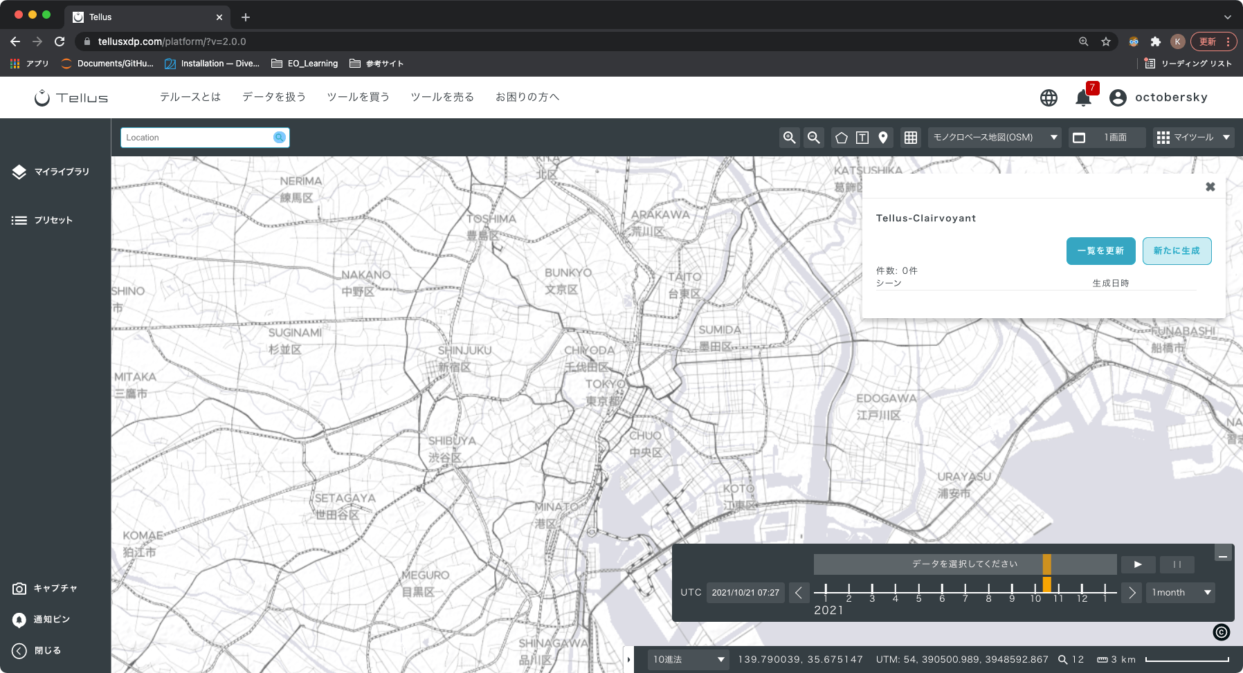The image size is (1243, 673).
Task: Open the 参考サイト bookmark folder
Action: pos(376,64)
